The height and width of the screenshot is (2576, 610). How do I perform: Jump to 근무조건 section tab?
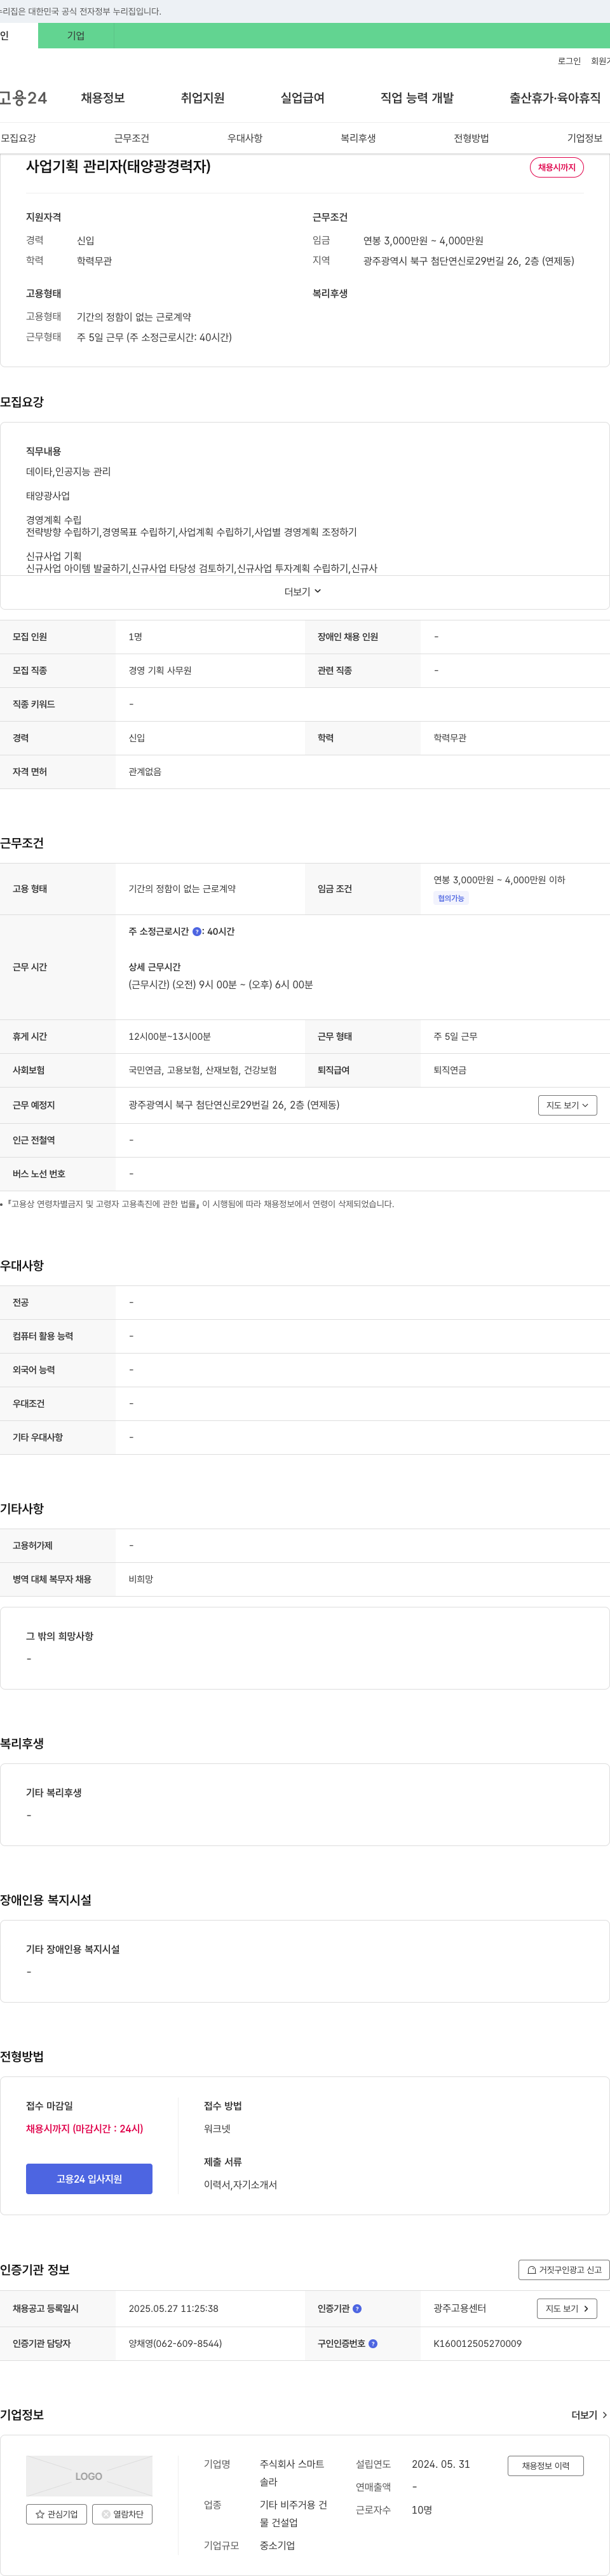132,138
